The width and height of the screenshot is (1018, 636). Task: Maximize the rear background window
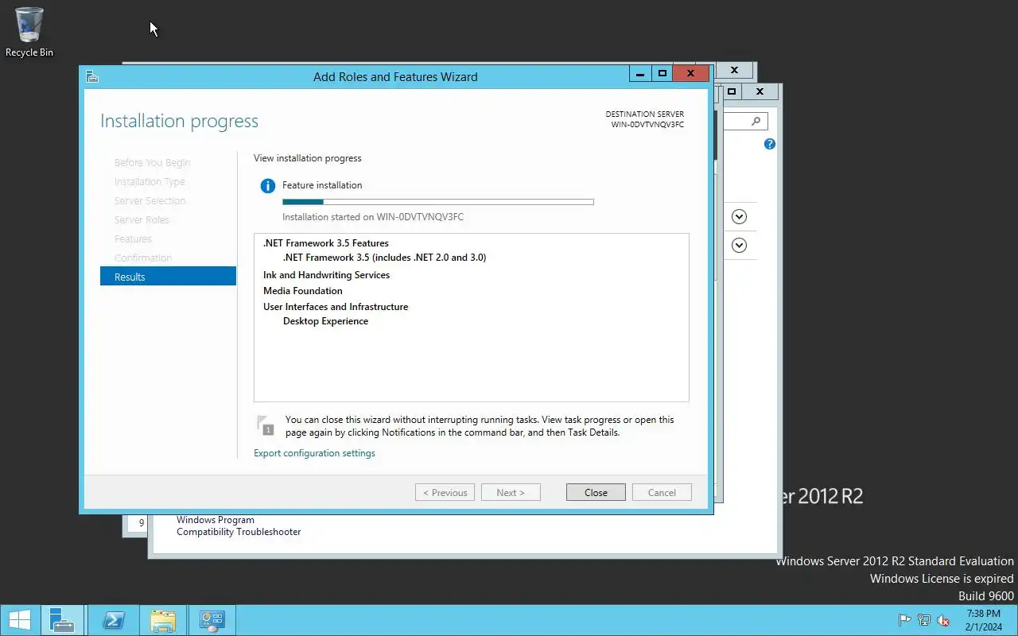(x=732, y=91)
